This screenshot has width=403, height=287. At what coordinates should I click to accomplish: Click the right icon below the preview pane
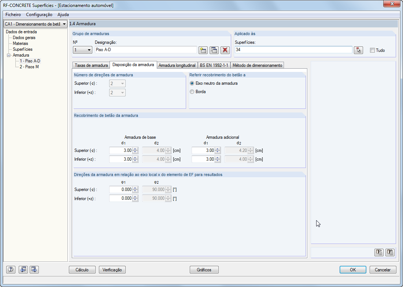[x=390, y=252]
